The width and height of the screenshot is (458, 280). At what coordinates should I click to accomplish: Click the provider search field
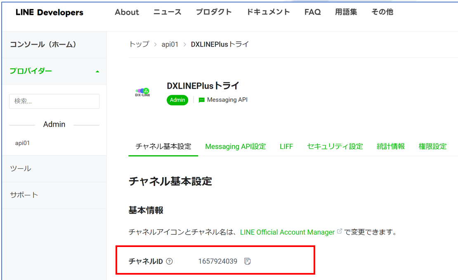pos(54,101)
